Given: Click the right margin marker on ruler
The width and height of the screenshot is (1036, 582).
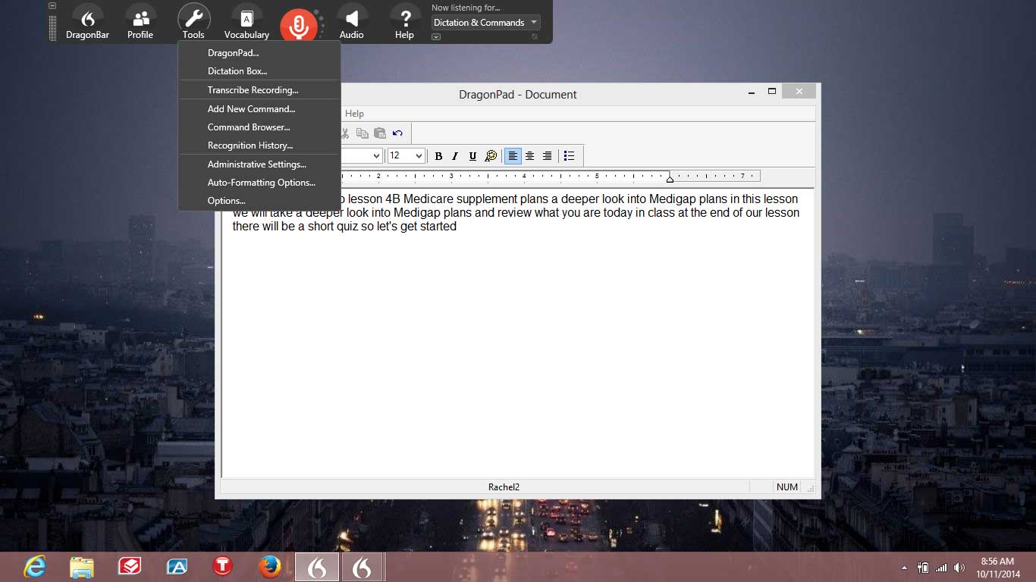Looking at the screenshot, I should [x=670, y=178].
